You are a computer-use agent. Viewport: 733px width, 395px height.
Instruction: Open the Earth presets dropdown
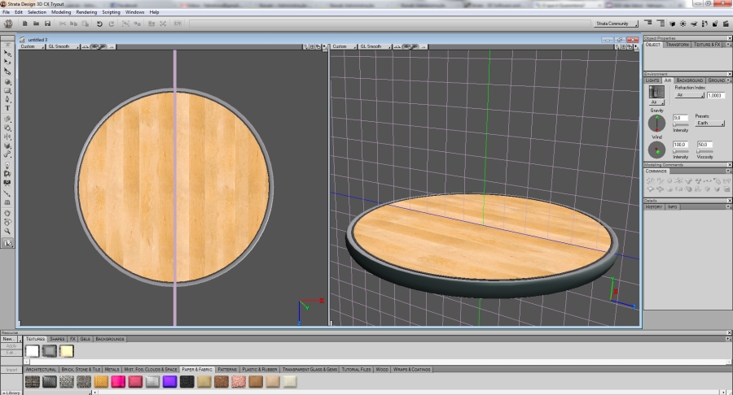709,123
